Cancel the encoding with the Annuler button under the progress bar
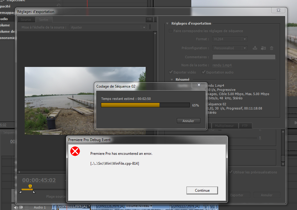 coord(189,121)
